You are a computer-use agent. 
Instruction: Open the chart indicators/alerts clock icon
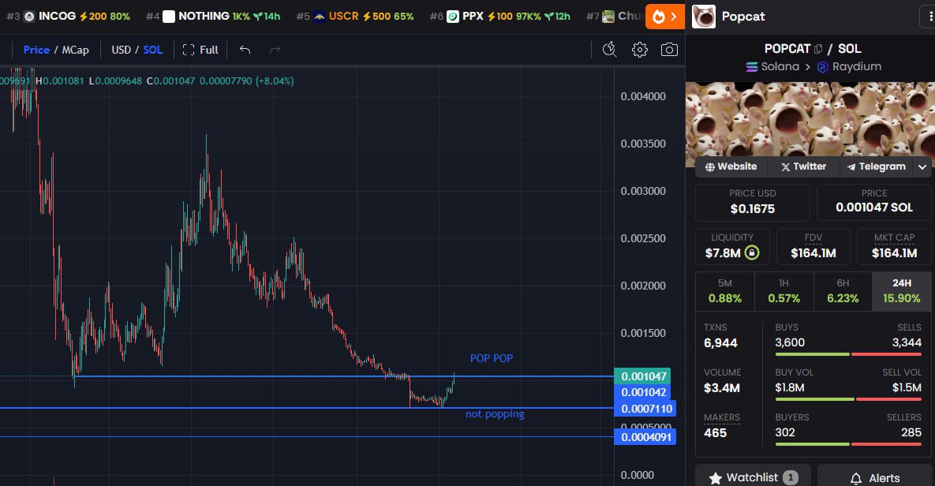(609, 50)
